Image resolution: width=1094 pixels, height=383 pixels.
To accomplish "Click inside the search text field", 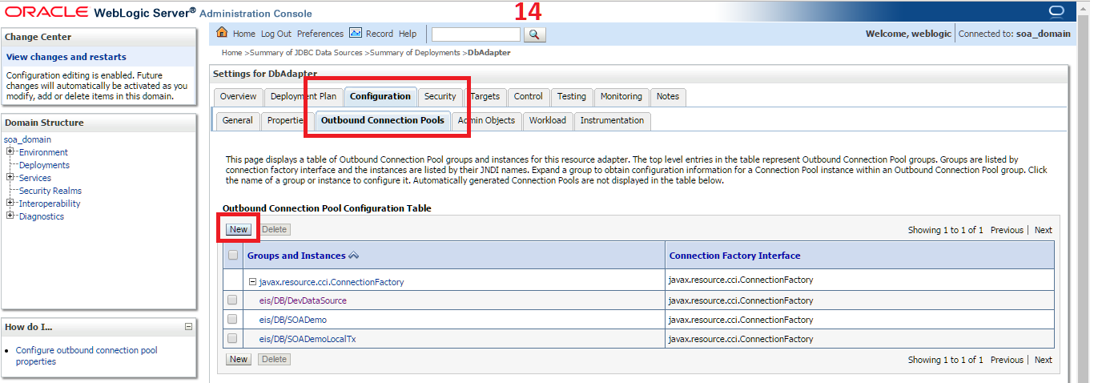I will click(x=476, y=34).
